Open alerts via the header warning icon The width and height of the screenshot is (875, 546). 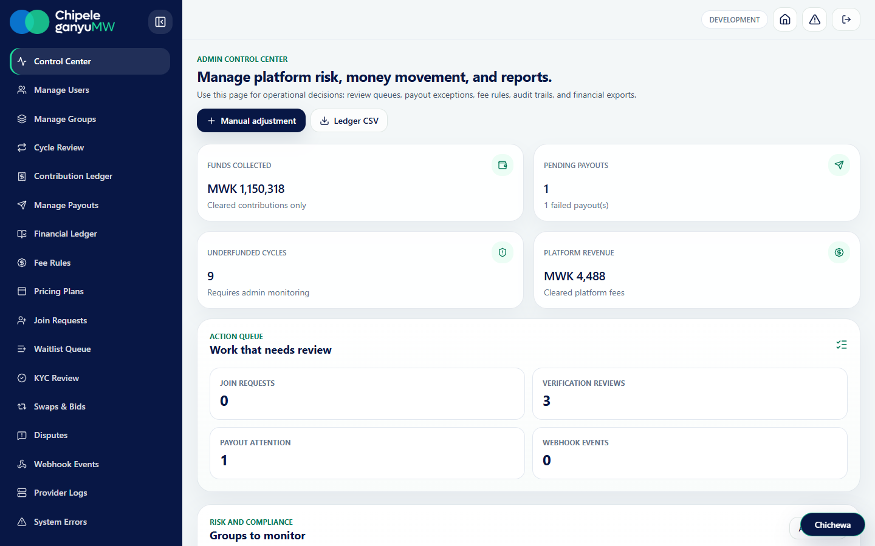(815, 19)
